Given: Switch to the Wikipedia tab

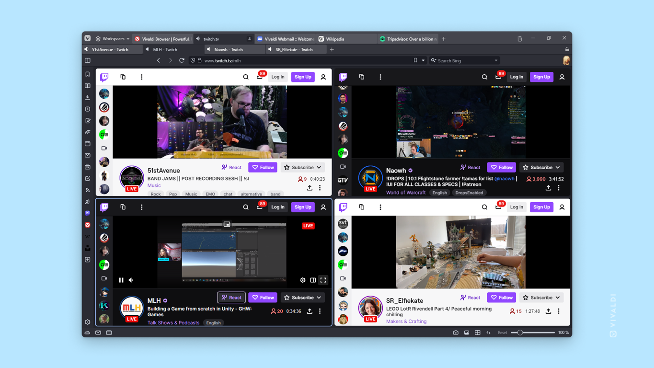Looking at the screenshot, I should pos(346,39).
